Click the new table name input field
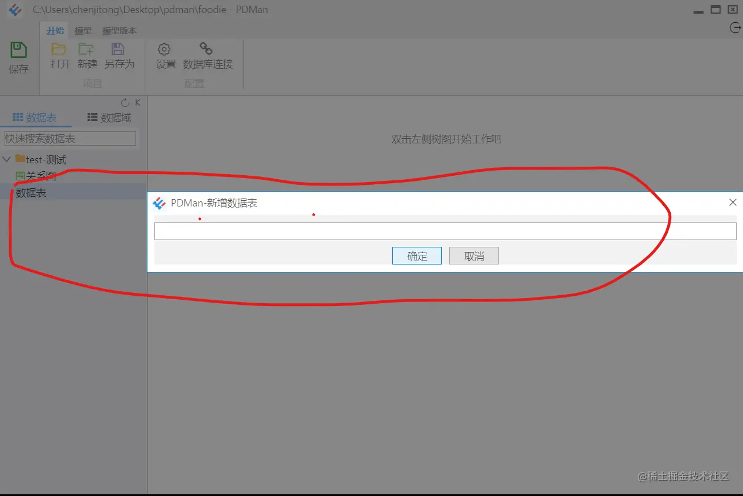This screenshot has height=496, width=743. [x=445, y=231]
